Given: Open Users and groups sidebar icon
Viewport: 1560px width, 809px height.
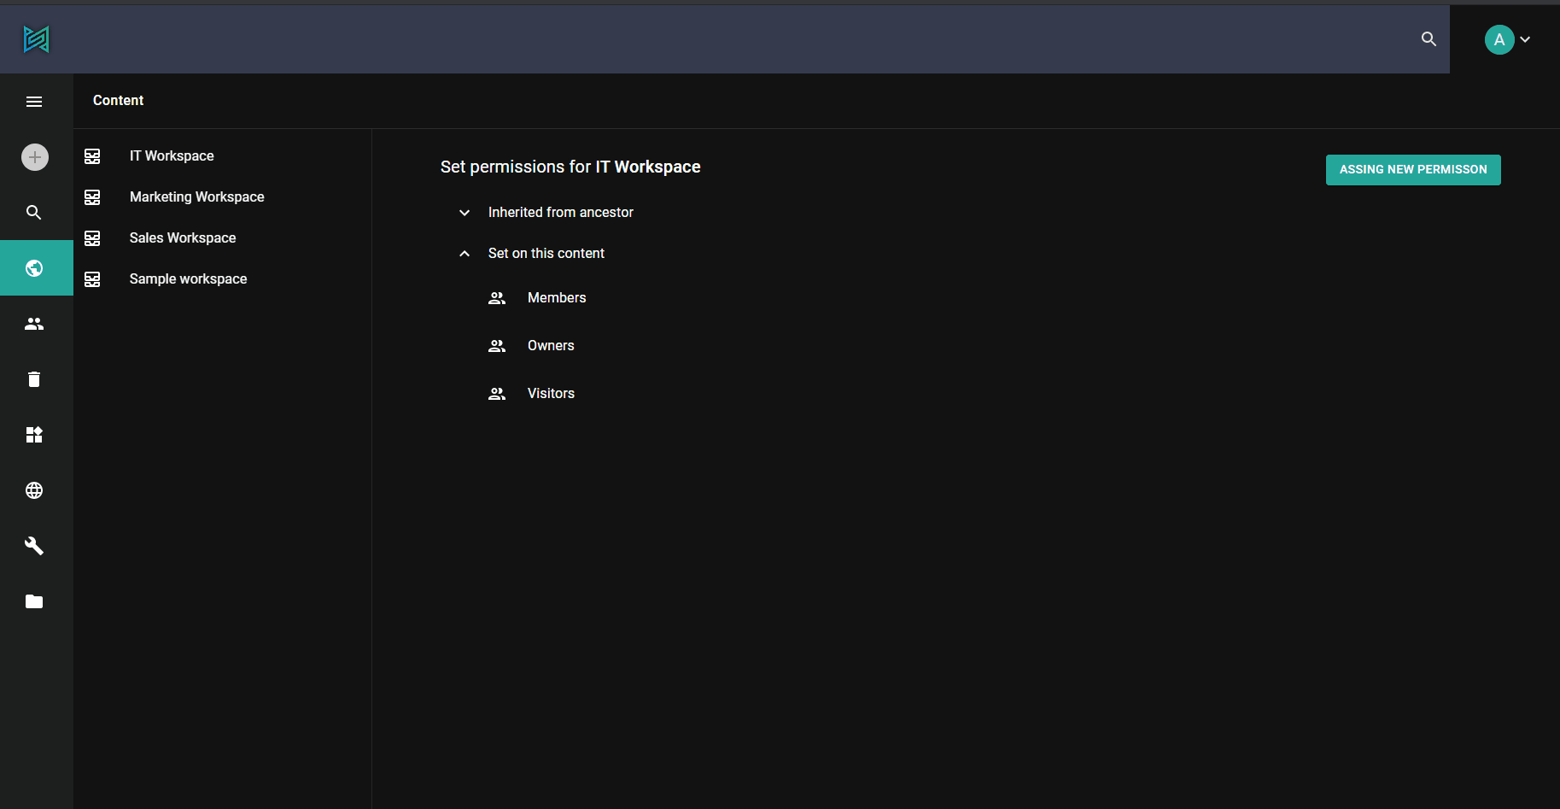Looking at the screenshot, I should click(34, 324).
